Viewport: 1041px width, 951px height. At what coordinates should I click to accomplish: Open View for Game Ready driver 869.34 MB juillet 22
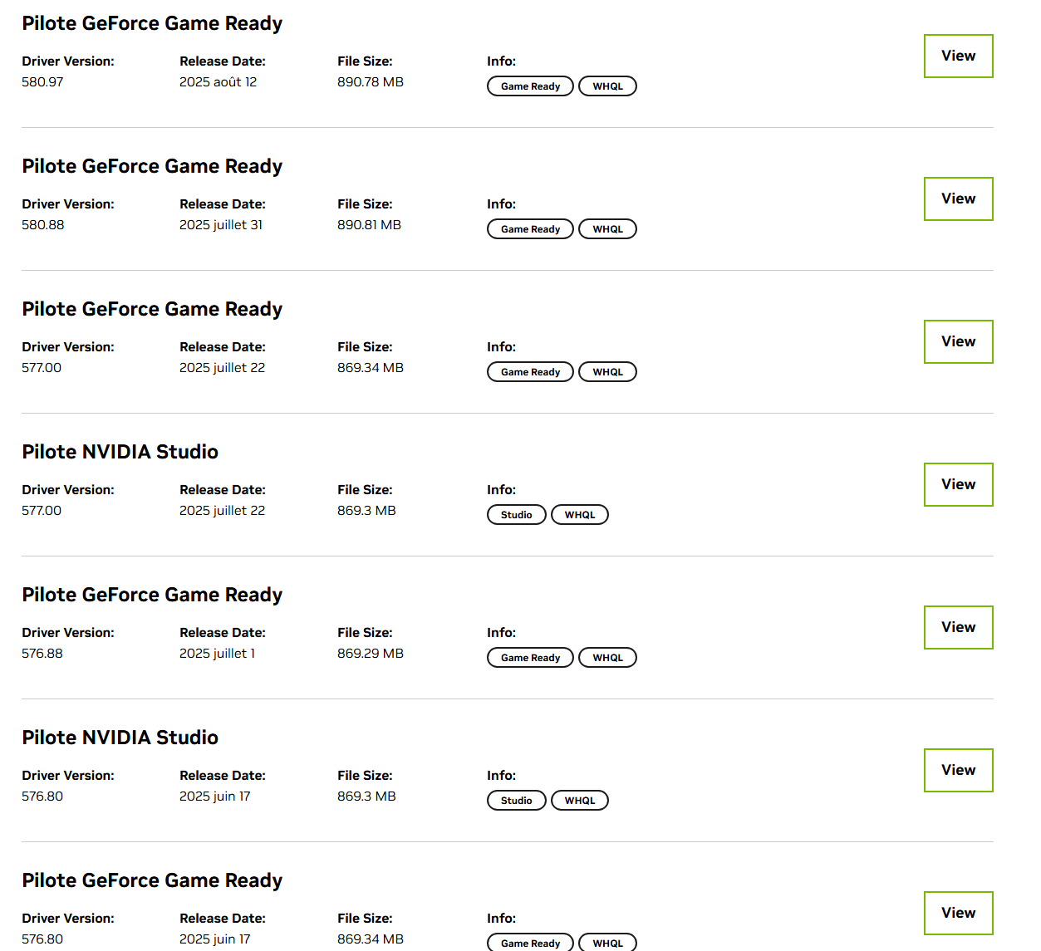coord(958,341)
